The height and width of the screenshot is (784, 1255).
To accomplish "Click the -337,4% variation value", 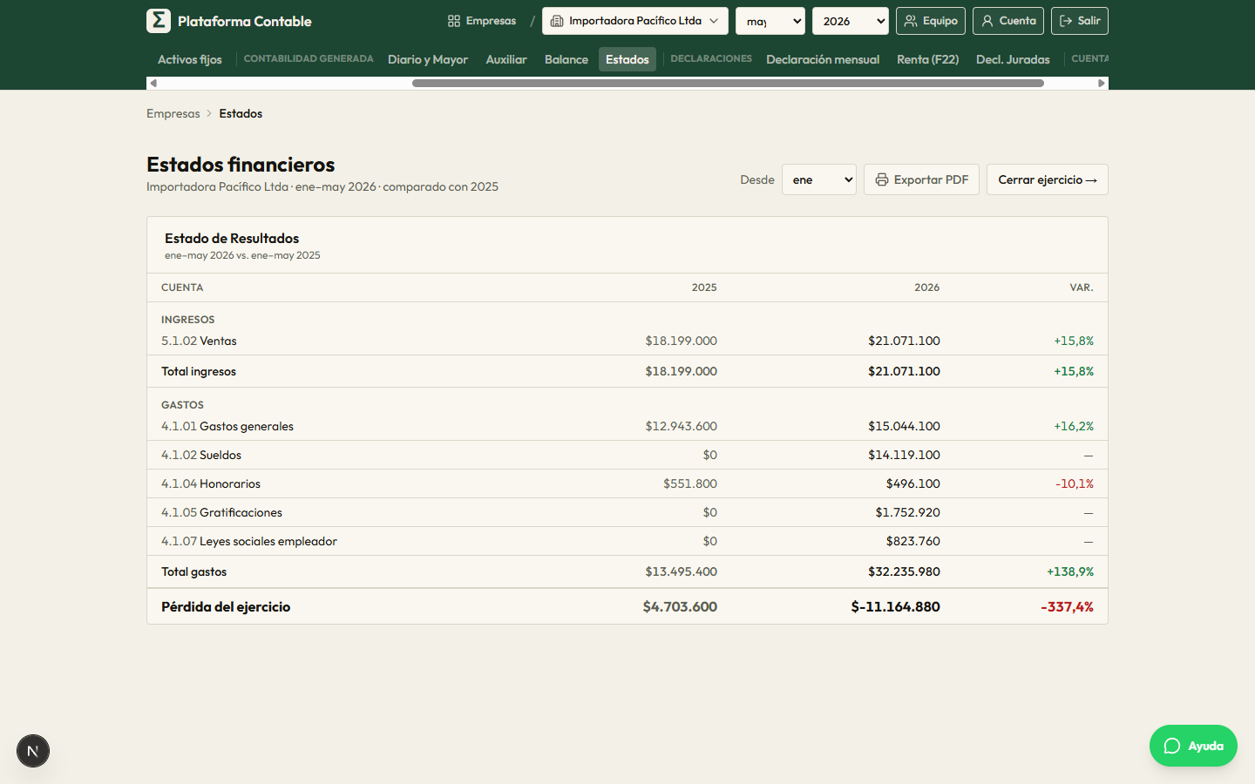I will 1067,606.
